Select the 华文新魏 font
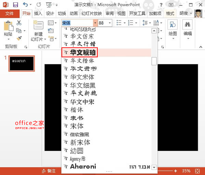The image size is (205, 175). click(x=106, y=93)
